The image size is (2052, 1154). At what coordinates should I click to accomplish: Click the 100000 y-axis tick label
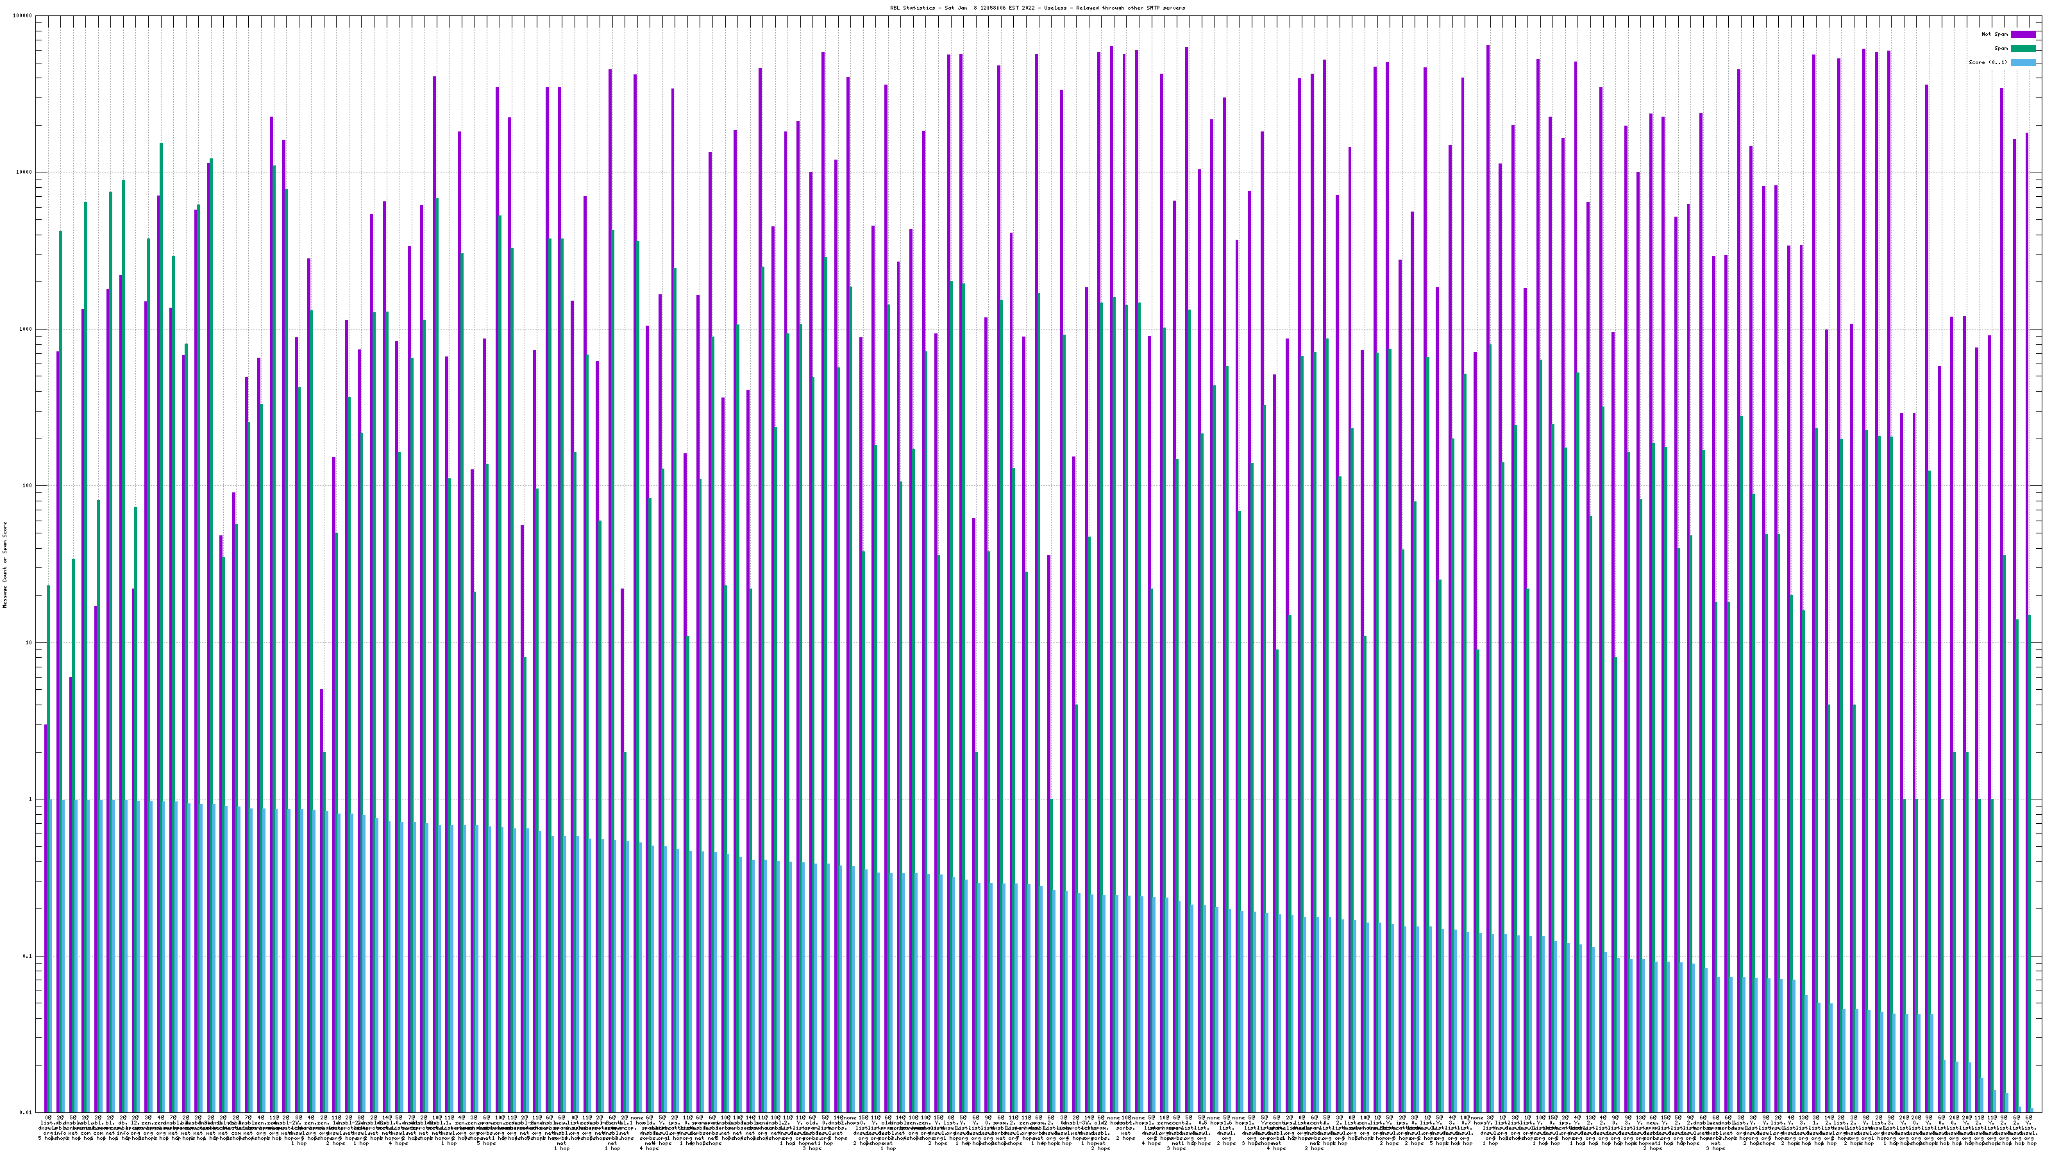point(23,16)
